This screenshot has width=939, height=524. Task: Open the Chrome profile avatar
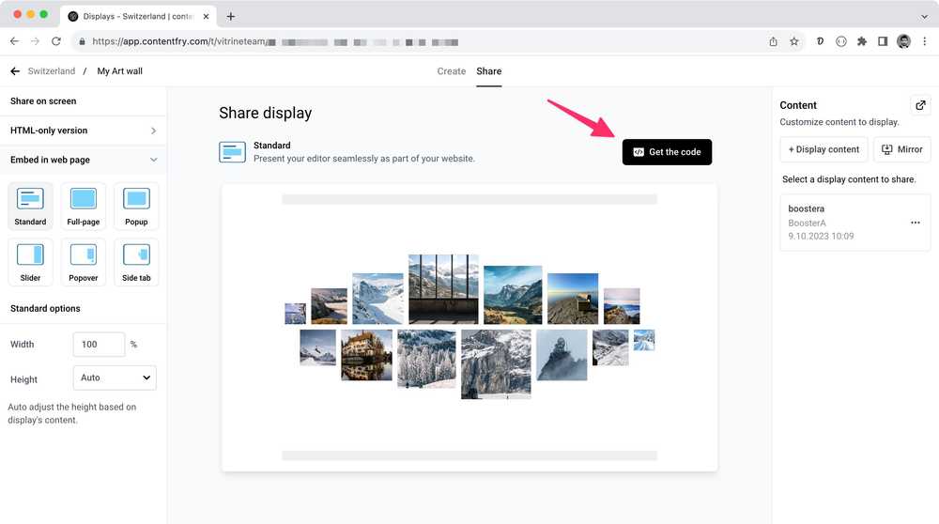903,41
